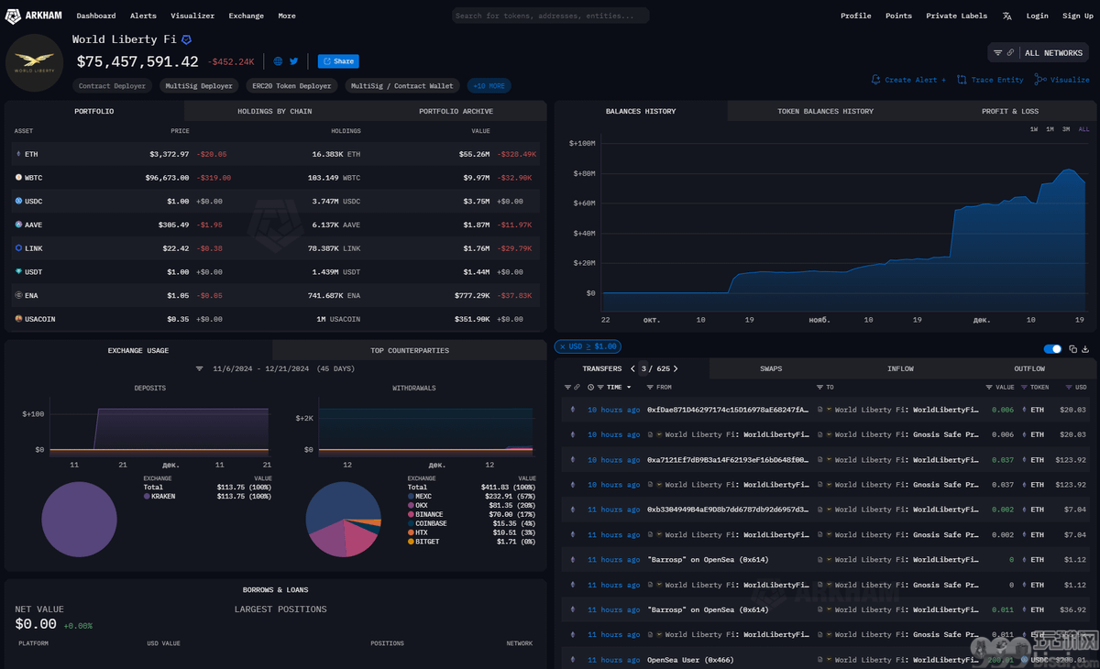This screenshot has height=669, width=1100.
Task: Switch to HOLDINGS BY CHAIN tab
Action: pos(275,111)
